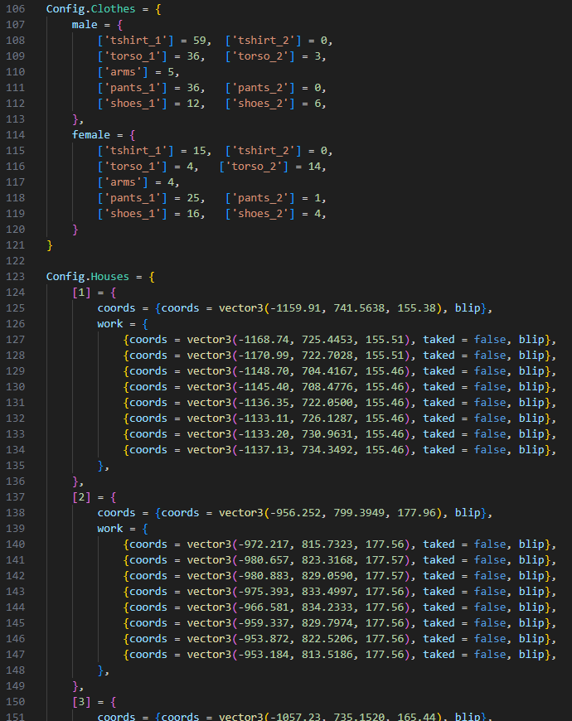
Task: Click line number 113
Action: [x=15, y=119]
